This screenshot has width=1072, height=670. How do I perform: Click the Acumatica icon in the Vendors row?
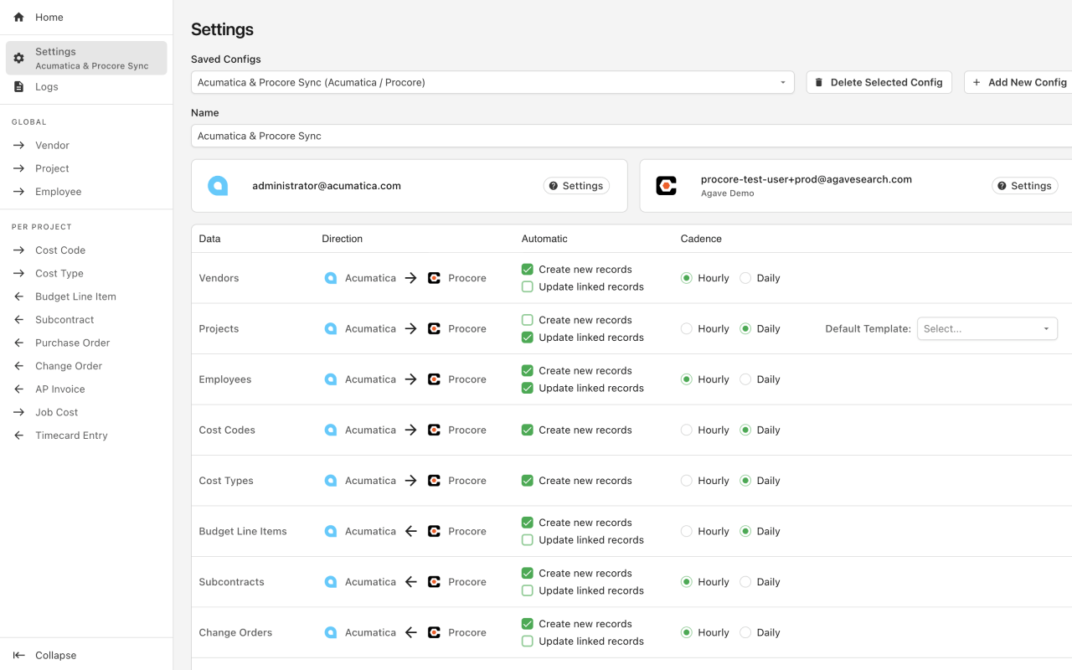tap(331, 278)
